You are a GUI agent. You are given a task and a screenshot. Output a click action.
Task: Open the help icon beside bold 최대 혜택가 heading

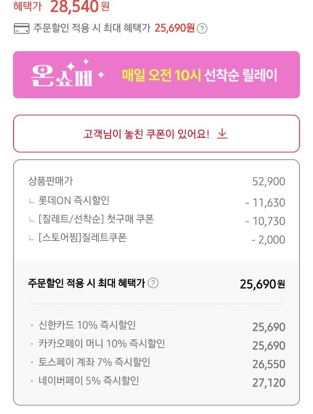[x=153, y=283]
